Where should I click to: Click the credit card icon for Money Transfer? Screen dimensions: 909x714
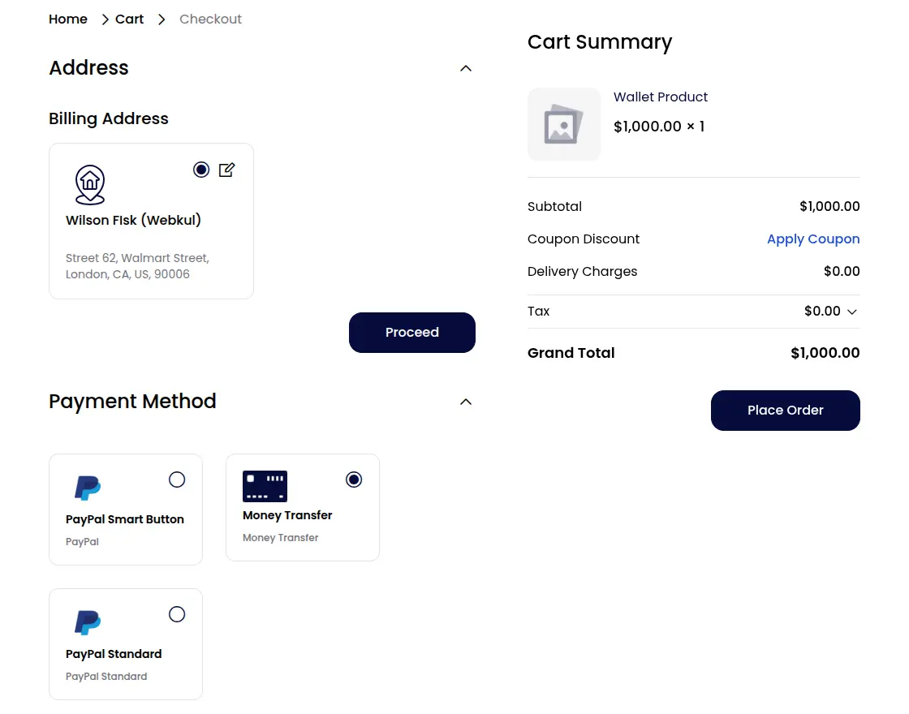(x=264, y=484)
